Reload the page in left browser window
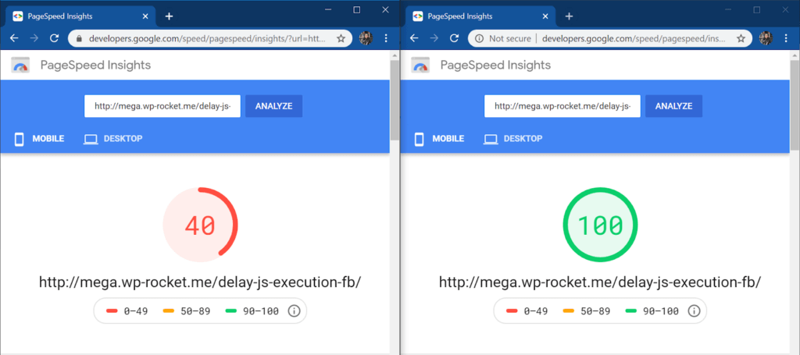800x355 pixels. [54, 38]
